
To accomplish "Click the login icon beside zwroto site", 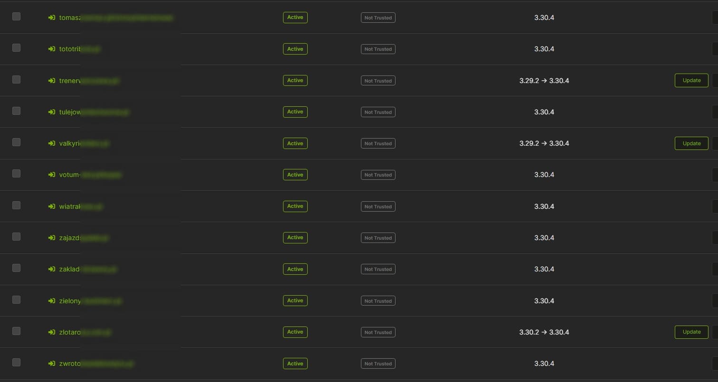I will [x=52, y=363].
